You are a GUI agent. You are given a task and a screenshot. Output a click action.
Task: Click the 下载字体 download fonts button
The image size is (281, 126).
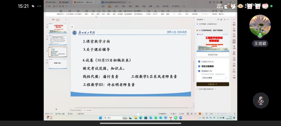click(x=213, y=84)
